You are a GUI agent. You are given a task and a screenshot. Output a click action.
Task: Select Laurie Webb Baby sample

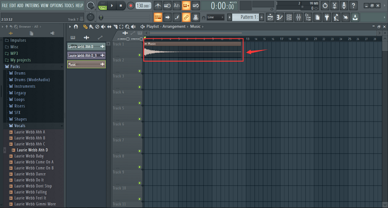[x=29, y=156]
